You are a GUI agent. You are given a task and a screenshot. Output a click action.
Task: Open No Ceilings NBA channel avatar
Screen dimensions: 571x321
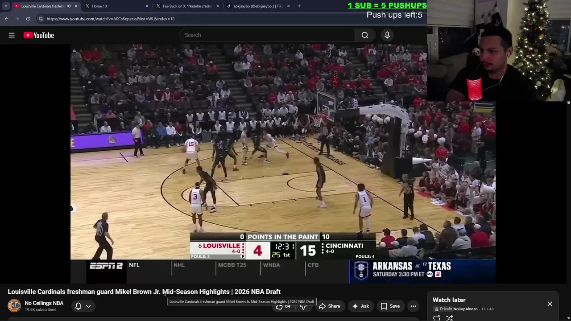pos(14,306)
